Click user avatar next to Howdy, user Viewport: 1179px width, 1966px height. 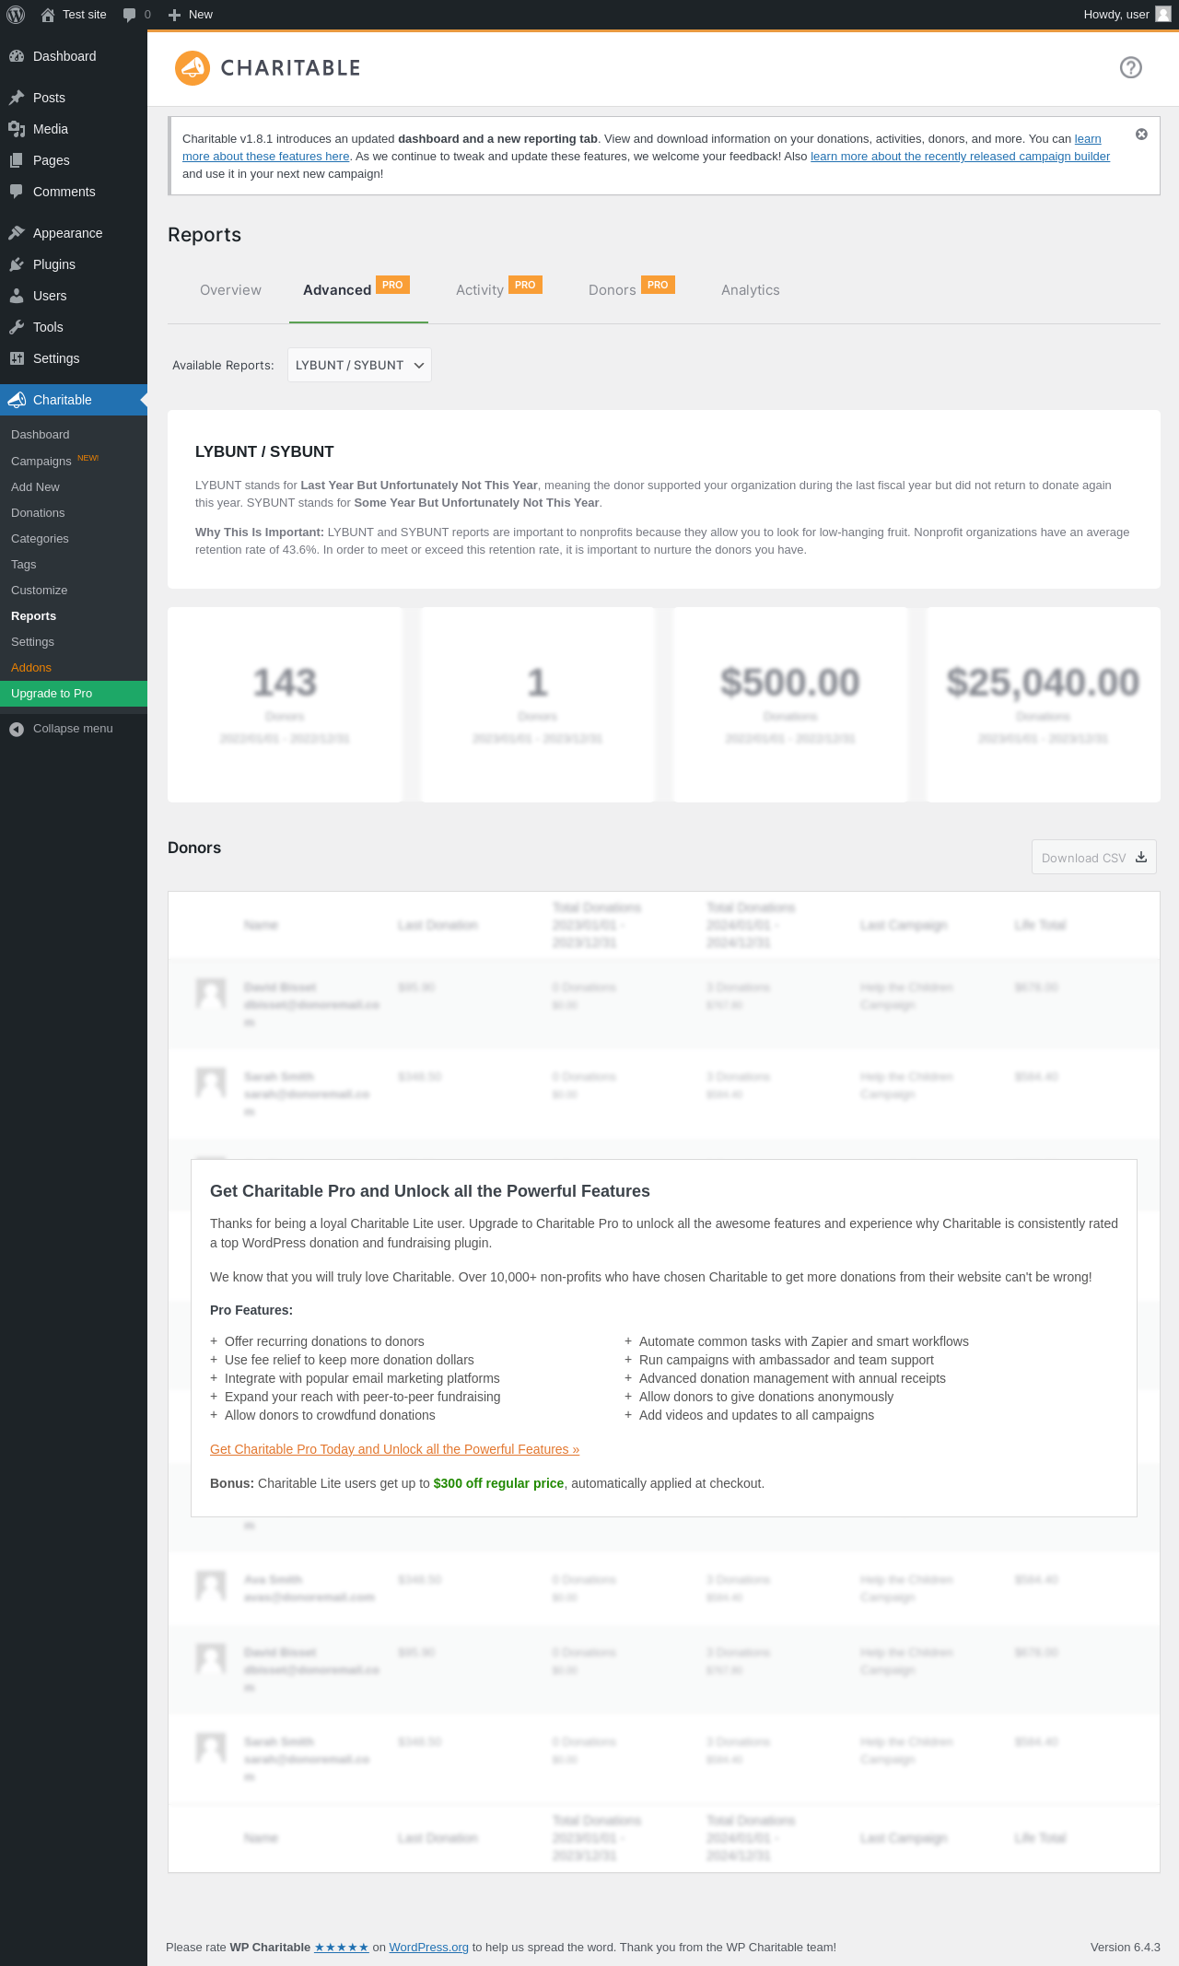point(1163,15)
